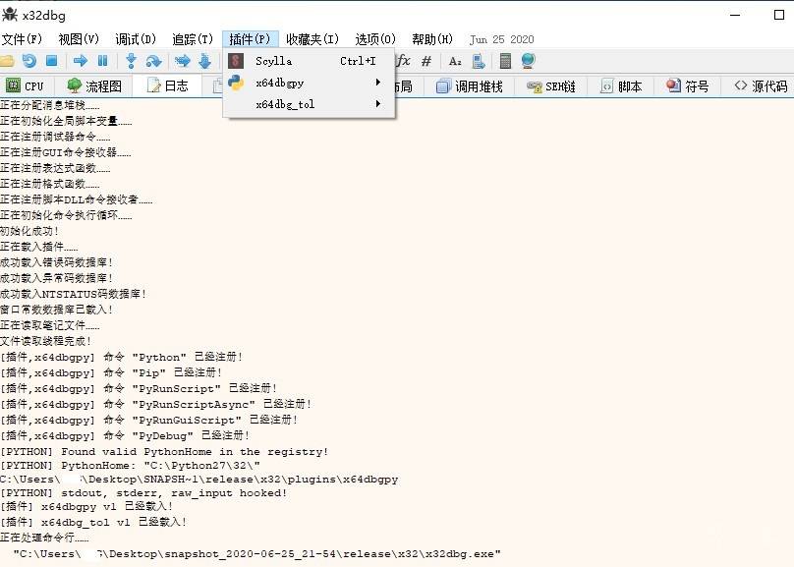Expand the x64dbg_tol submenu arrow
This screenshot has height=567, width=794.
[377, 104]
